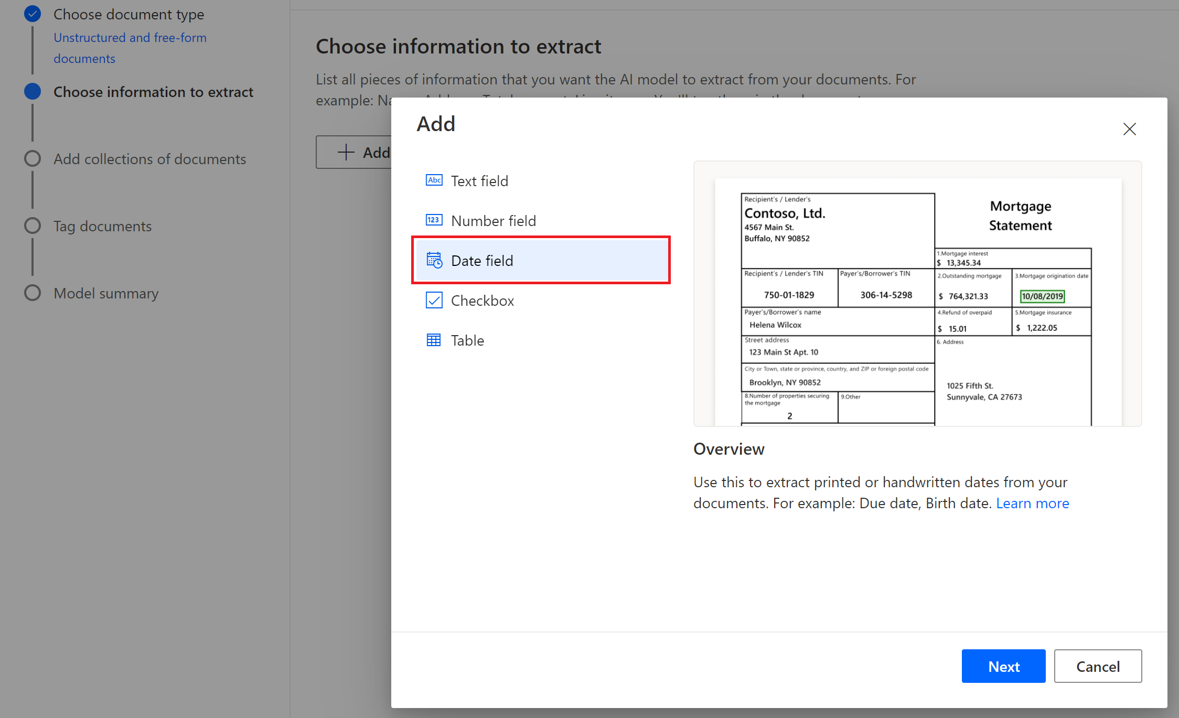Expand the Model summary step
Image resolution: width=1179 pixels, height=718 pixels.
pyautogui.click(x=104, y=293)
